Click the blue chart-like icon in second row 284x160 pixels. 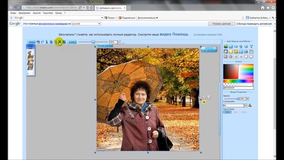[x=241, y=52]
